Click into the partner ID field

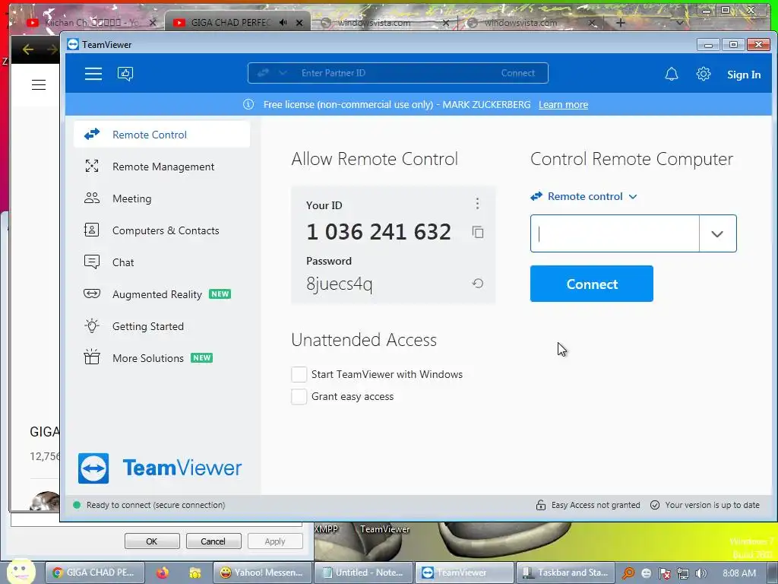click(x=615, y=233)
